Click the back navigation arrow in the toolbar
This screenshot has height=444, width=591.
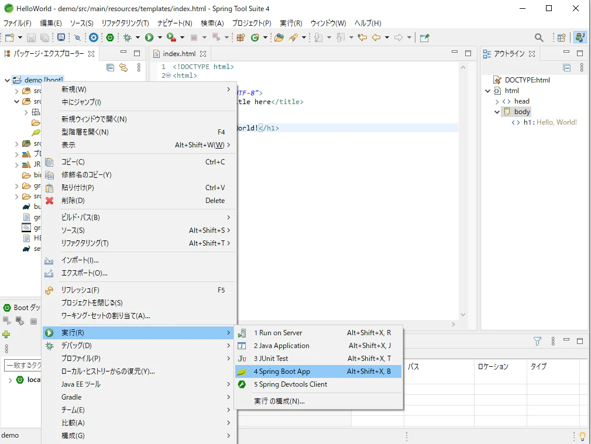point(376,37)
